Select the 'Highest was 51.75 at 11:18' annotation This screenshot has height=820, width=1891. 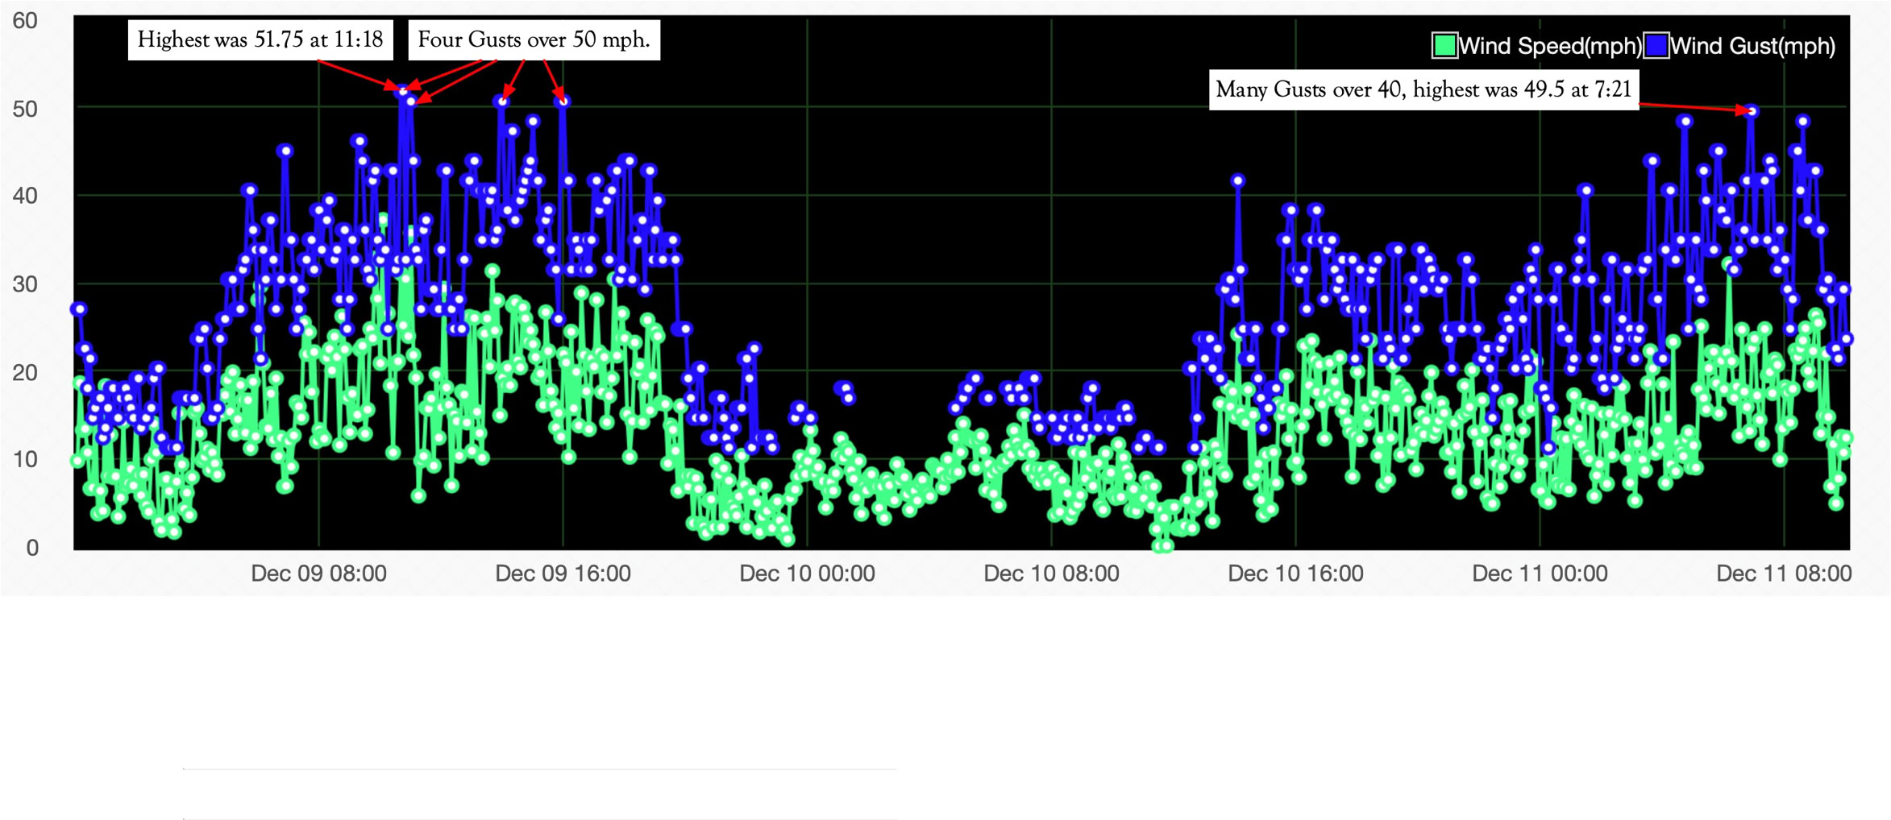(260, 39)
